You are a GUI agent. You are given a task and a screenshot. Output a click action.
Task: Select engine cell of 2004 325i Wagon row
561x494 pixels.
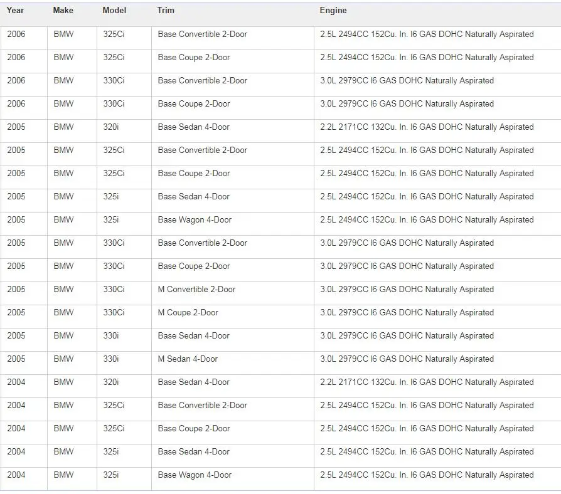point(437,479)
